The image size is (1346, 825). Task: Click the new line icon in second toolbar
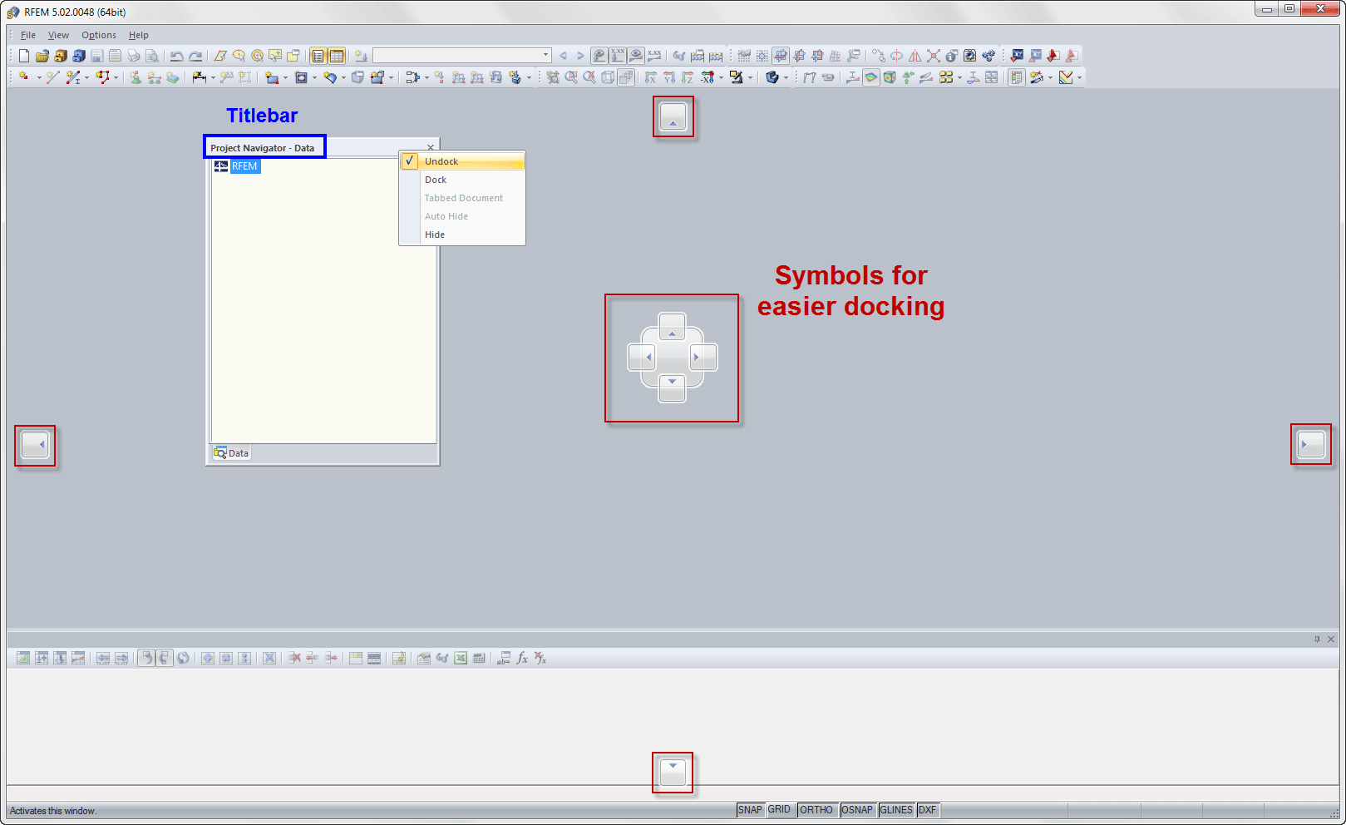pyautogui.click(x=53, y=77)
